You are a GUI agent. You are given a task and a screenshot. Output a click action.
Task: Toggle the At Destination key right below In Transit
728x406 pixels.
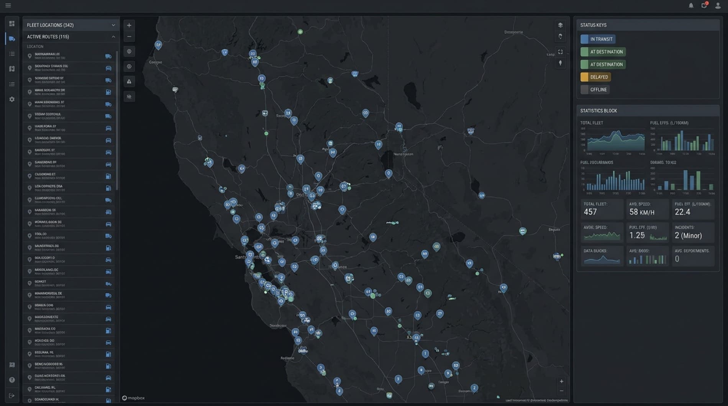pos(603,52)
